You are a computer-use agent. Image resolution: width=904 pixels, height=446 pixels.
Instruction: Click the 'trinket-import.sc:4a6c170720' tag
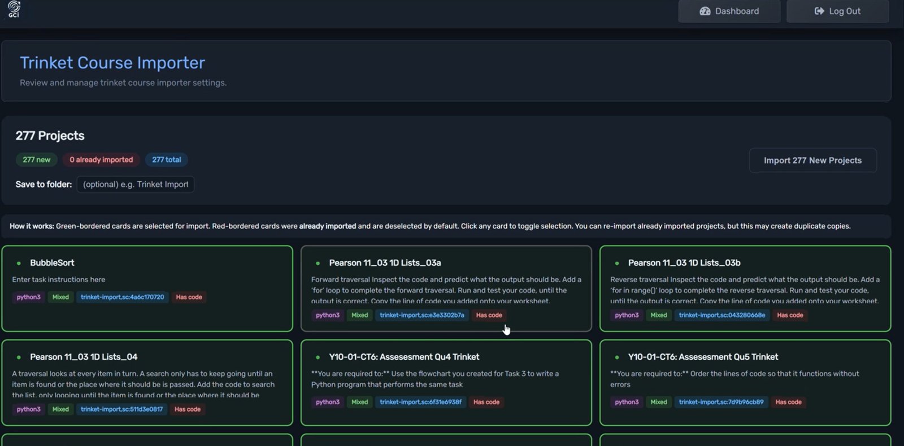(122, 297)
